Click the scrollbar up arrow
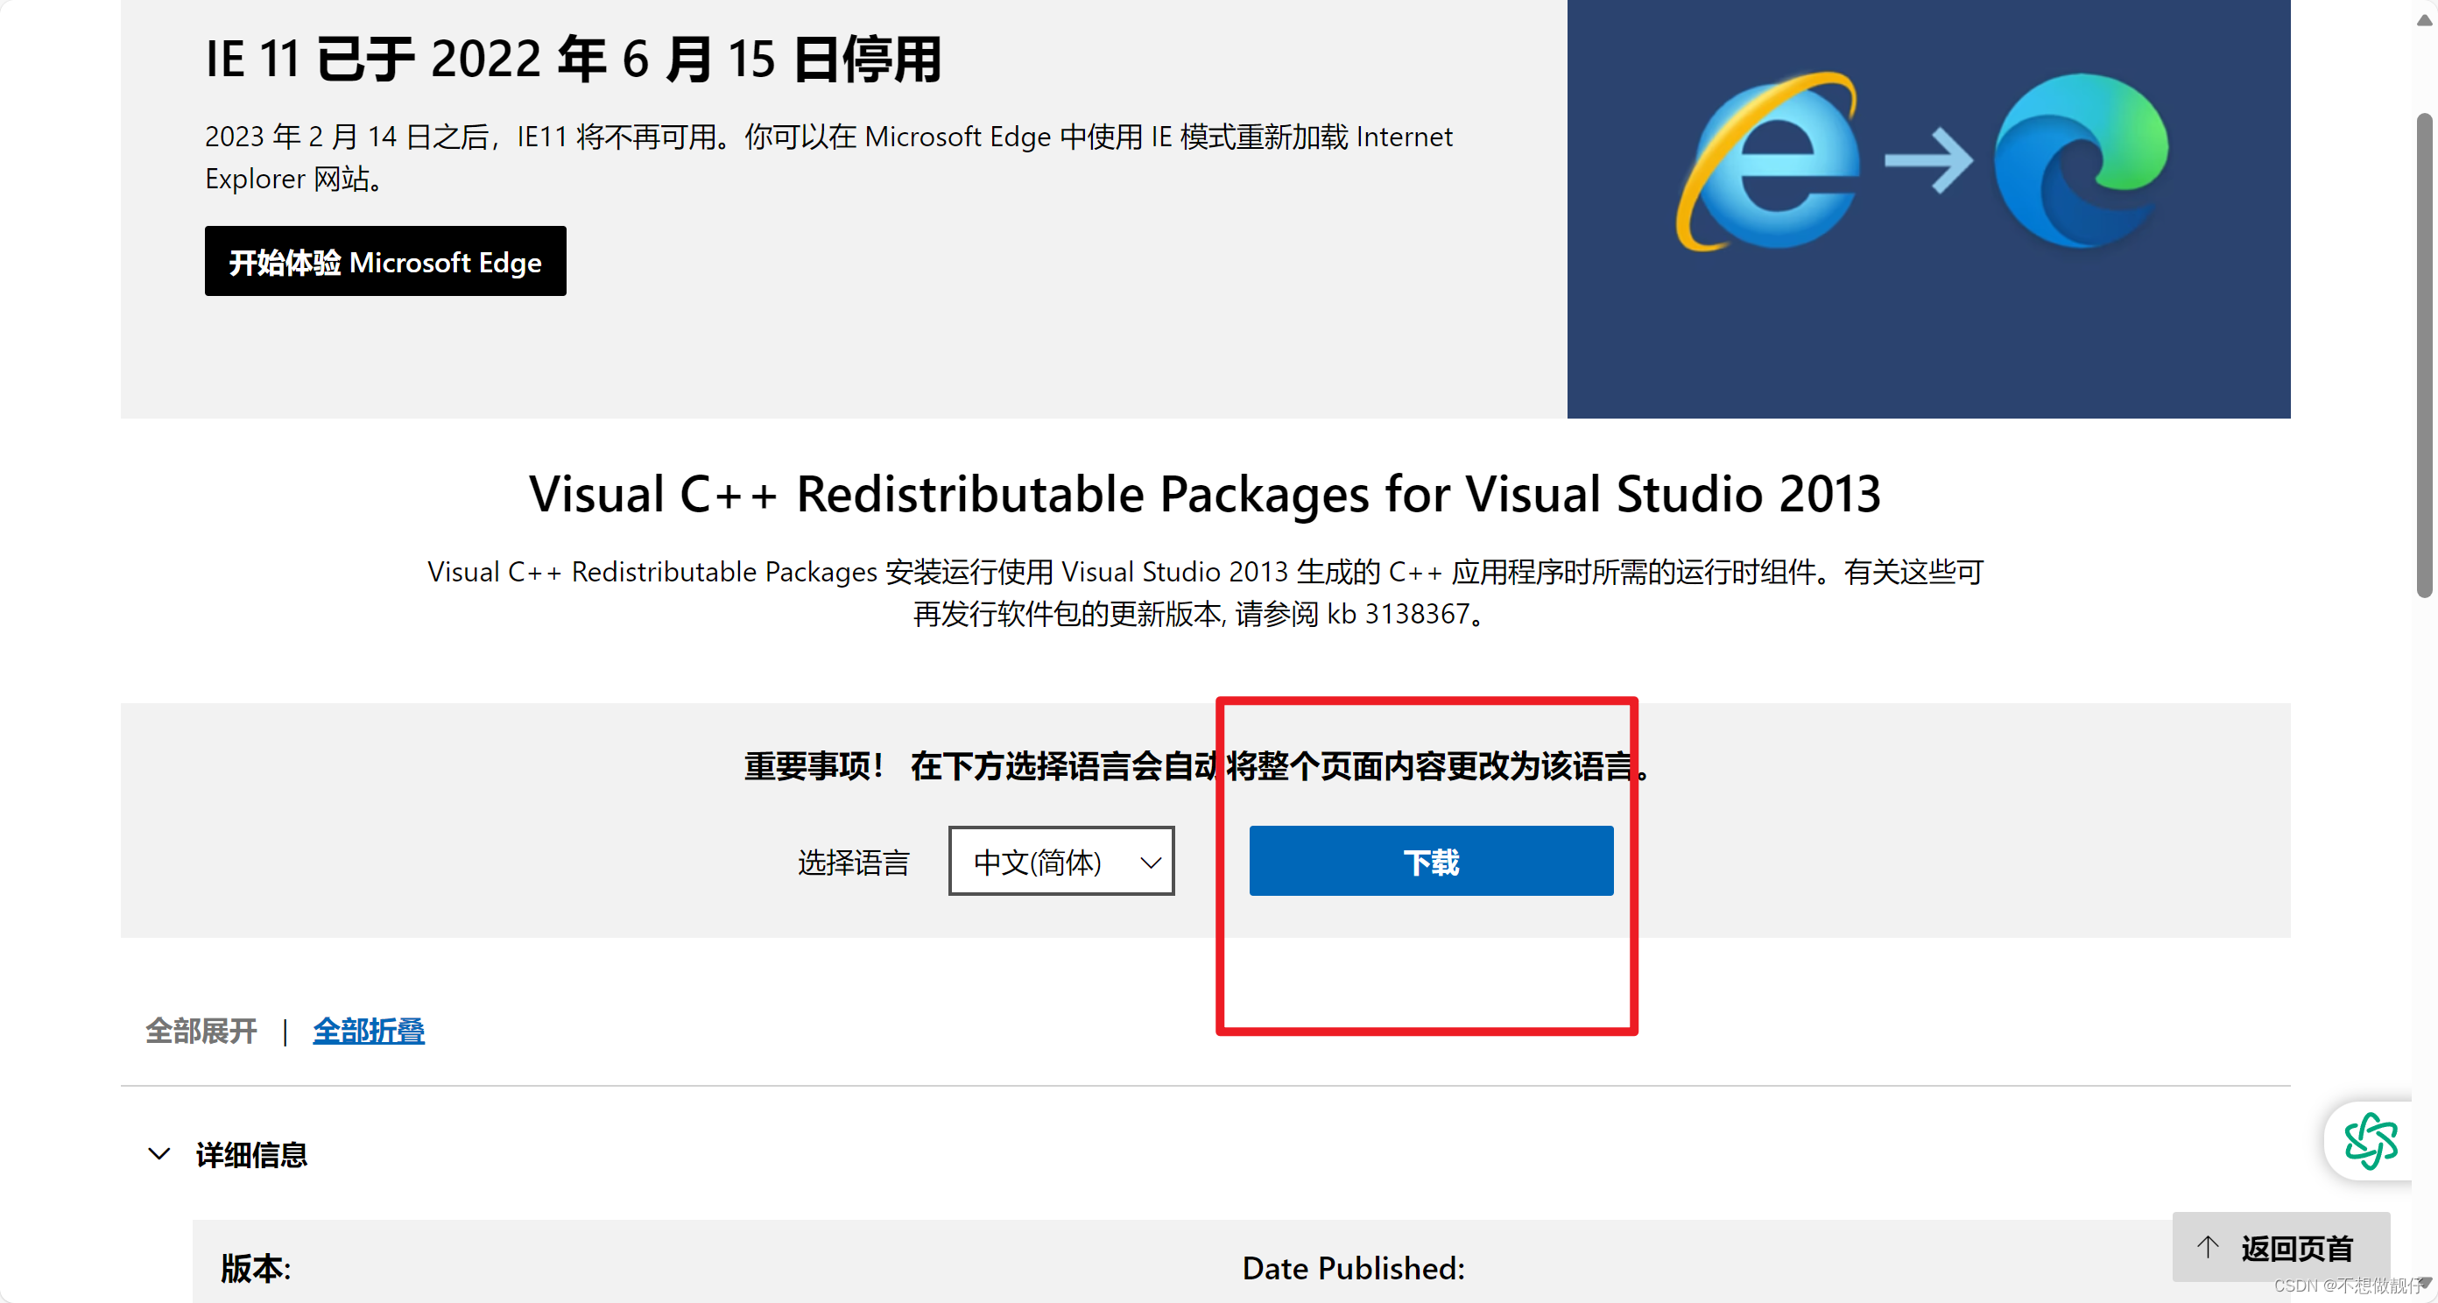This screenshot has height=1303, width=2438. click(x=2425, y=20)
